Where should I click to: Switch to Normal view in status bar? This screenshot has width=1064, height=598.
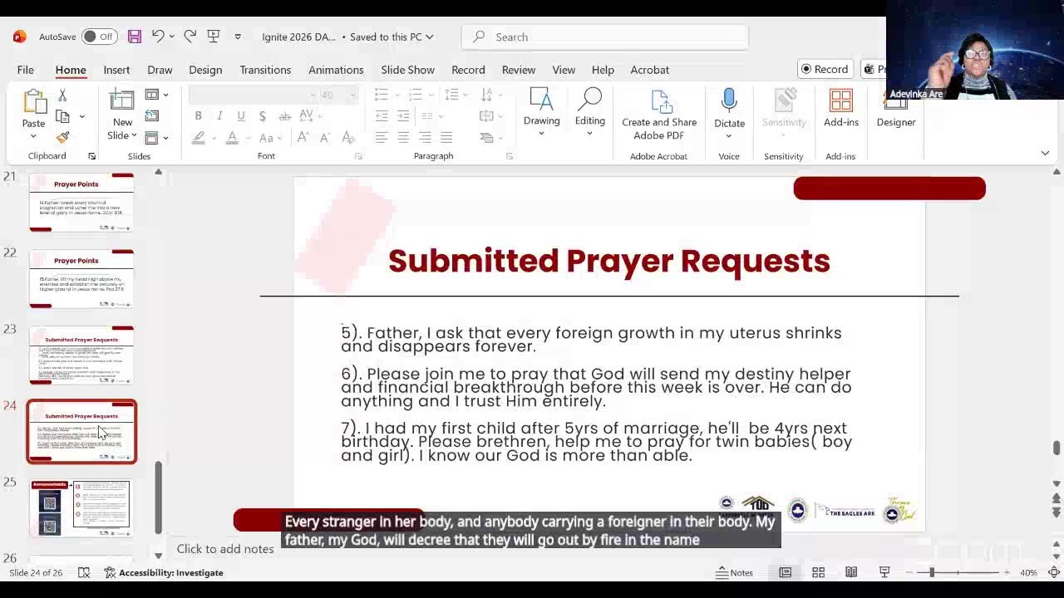click(785, 572)
